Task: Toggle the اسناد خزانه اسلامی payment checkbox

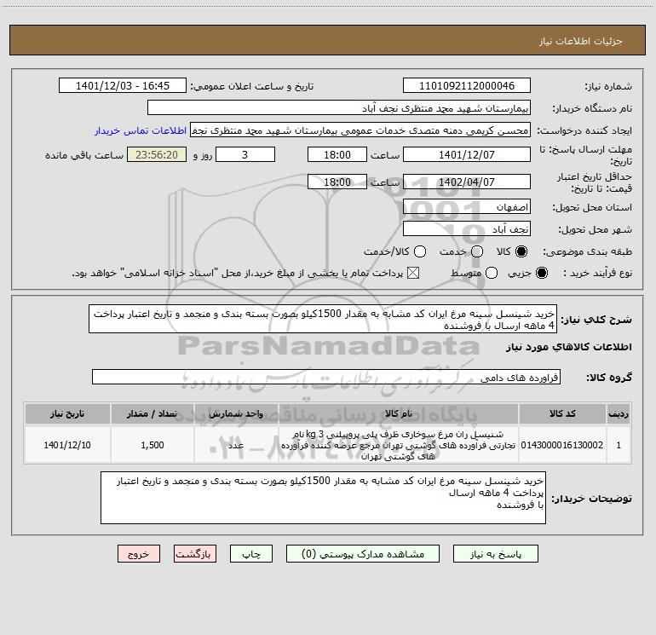Action: point(413,273)
